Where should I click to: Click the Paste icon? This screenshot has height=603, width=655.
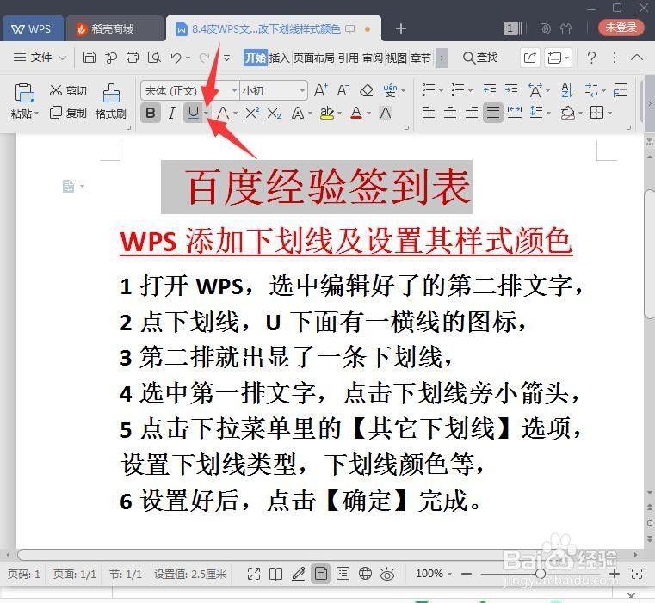click(x=24, y=93)
